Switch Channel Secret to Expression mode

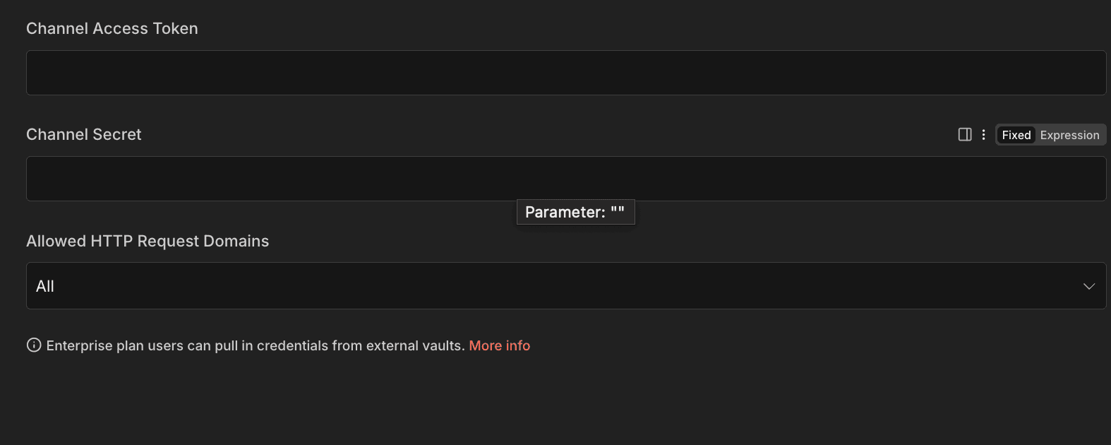[1069, 135]
